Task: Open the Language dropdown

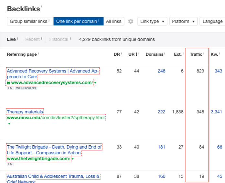Action: coord(212,21)
